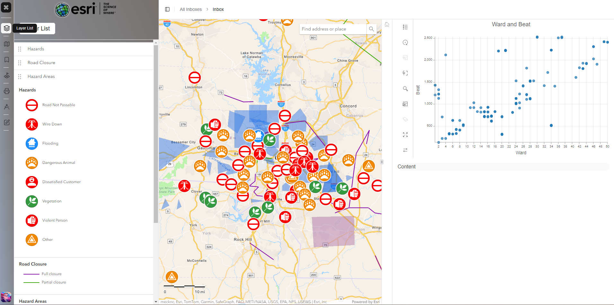Open the Layer List widget icon
Viewport: 614px width, 305px height.
point(6,28)
